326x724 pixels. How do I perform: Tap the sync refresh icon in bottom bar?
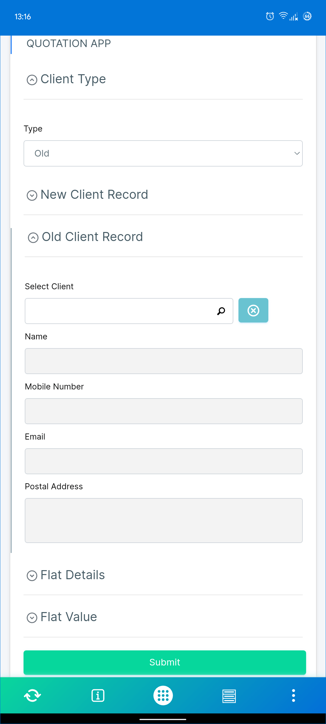(32, 695)
